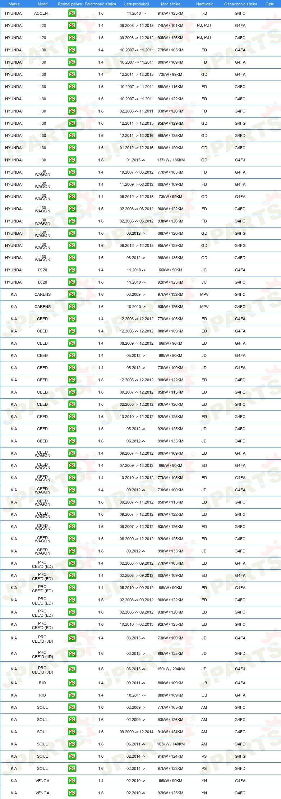The width and height of the screenshot is (281, 799).
Task: Select the 88kW / 120KM cell in I 30 WAGON row
Action: click(170, 233)
